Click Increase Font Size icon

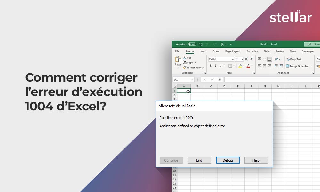[x=246, y=59]
